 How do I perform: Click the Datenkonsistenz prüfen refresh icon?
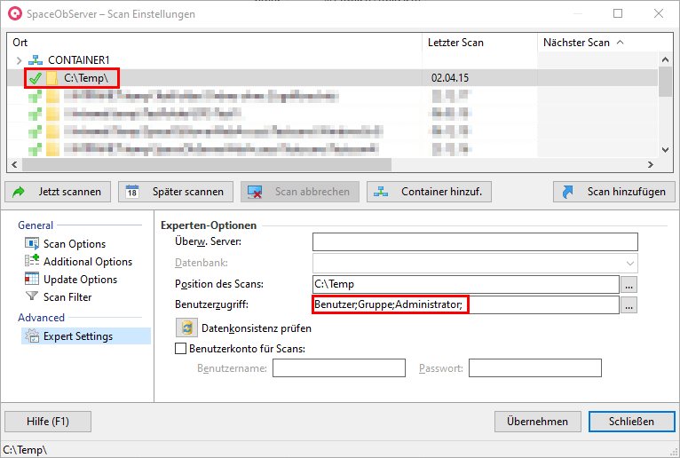186,328
